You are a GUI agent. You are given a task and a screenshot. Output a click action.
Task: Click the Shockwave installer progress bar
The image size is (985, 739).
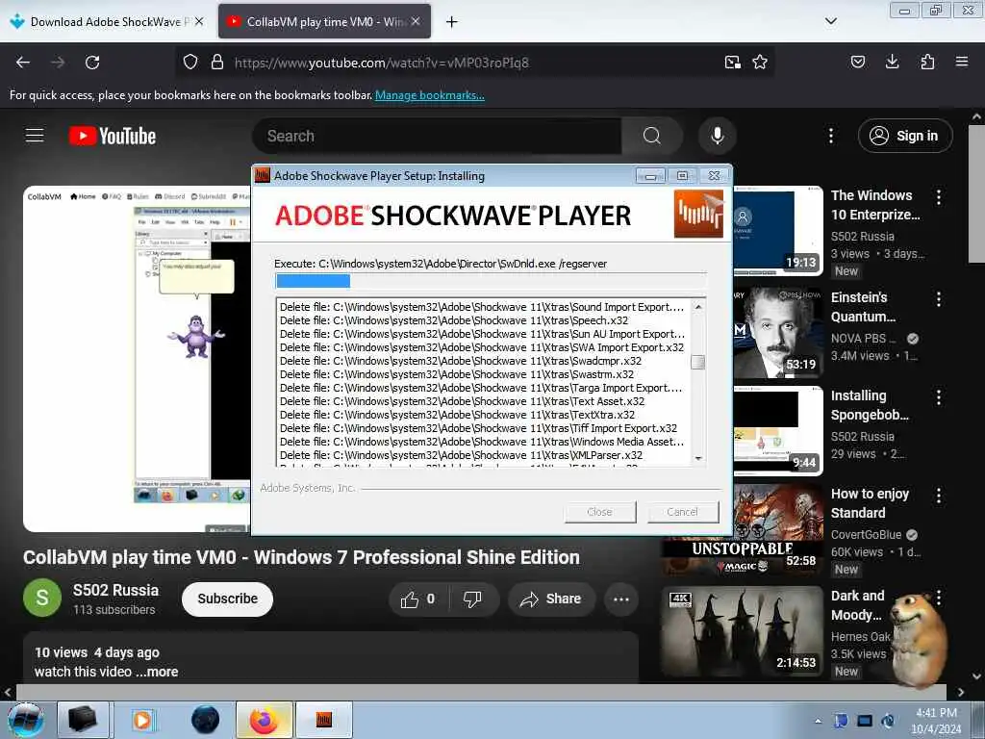coord(491,281)
